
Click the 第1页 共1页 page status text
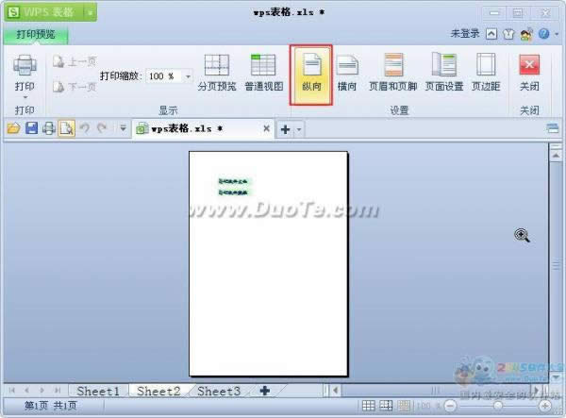coord(51,406)
